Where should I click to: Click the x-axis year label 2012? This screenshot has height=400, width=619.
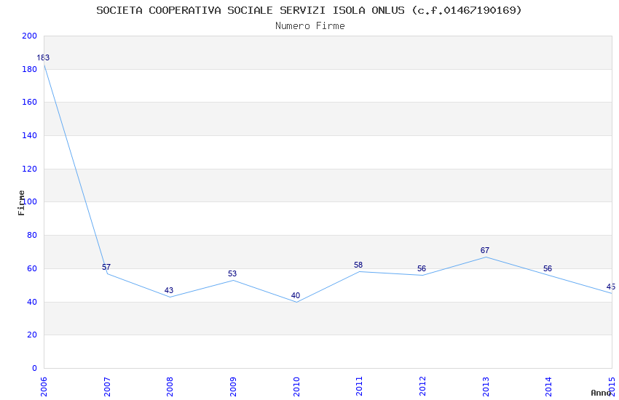[x=422, y=387]
